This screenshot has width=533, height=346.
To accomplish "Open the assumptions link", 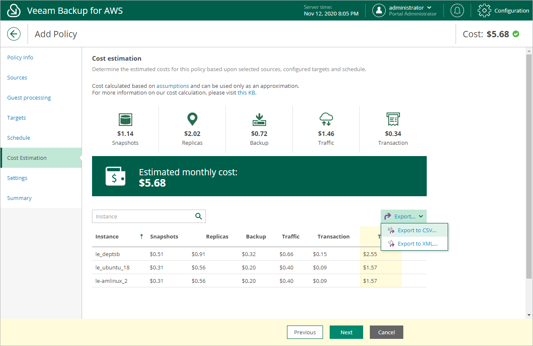I will pos(173,86).
